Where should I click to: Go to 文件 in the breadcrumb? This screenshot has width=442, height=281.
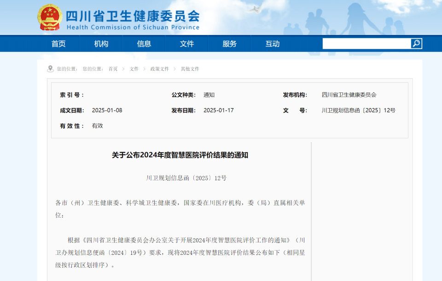click(134, 69)
